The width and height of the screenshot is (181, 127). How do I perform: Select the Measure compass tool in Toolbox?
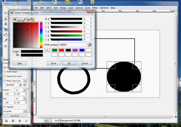6,24
